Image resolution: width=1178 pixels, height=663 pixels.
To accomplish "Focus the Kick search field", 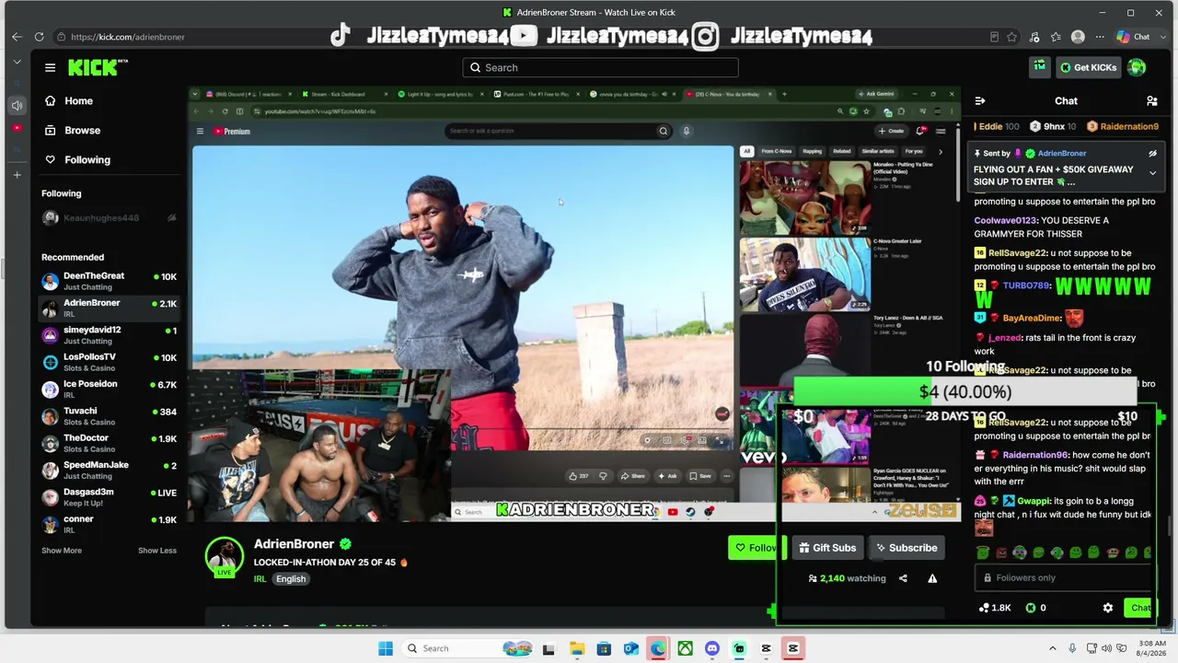I will pos(600,67).
